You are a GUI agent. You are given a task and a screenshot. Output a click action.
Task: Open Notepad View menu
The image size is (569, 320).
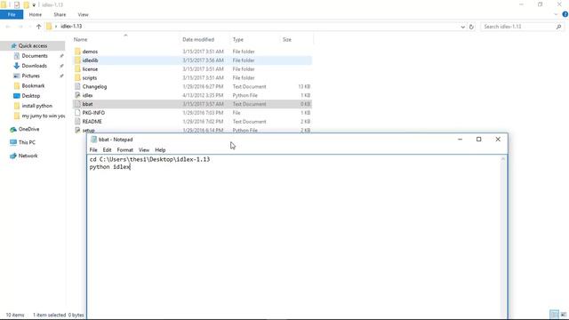pyautogui.click(x=144, y=150)
